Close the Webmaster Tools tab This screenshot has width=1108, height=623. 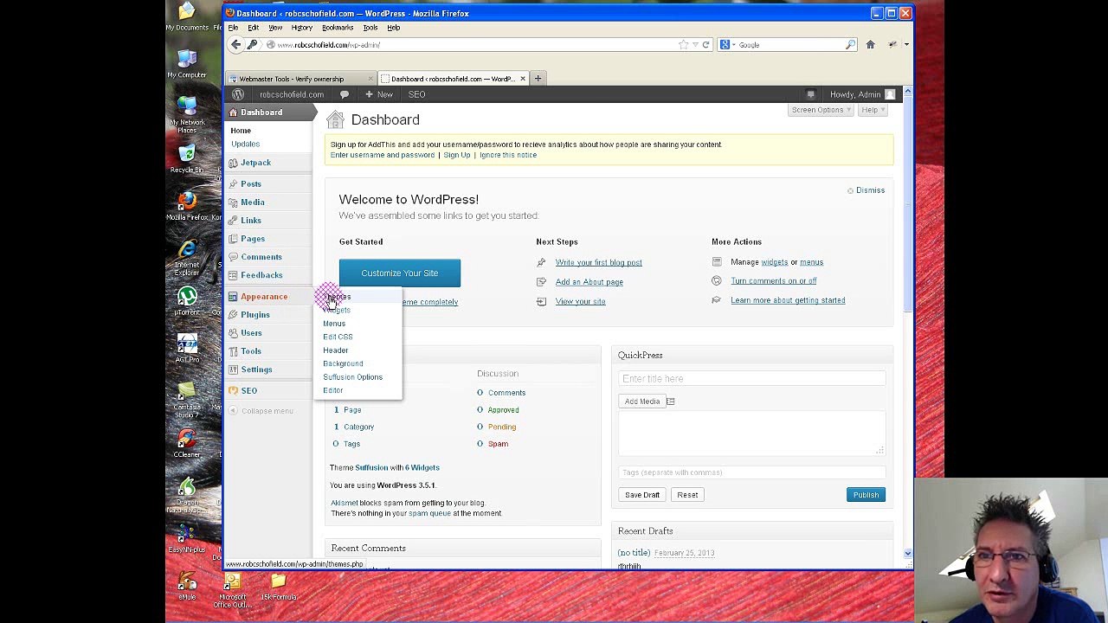pyautogui.click(x=370, y=79)
